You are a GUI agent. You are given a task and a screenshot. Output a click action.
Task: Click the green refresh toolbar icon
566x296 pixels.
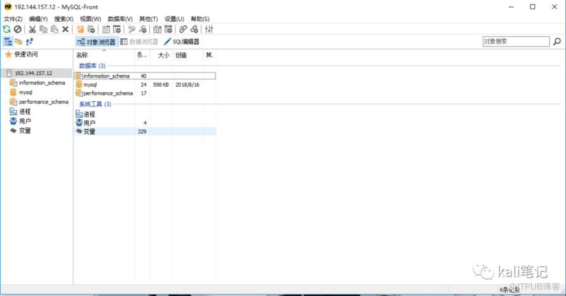coord(7,29)
